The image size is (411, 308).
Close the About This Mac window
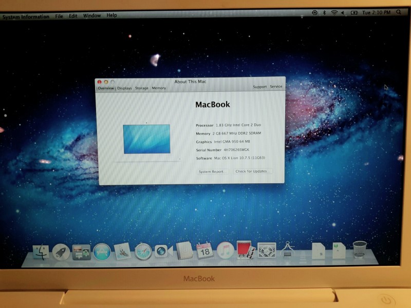[99, 82]
